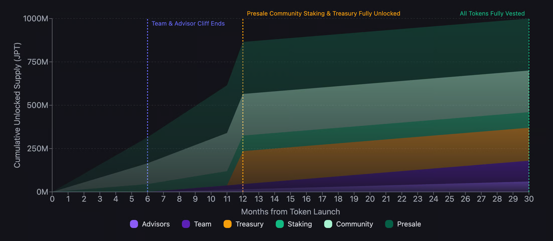The image size is (553, 241).
Task: Click the 'All Tokens Fully Vested' annotation
Action: (x=492, y=14)
